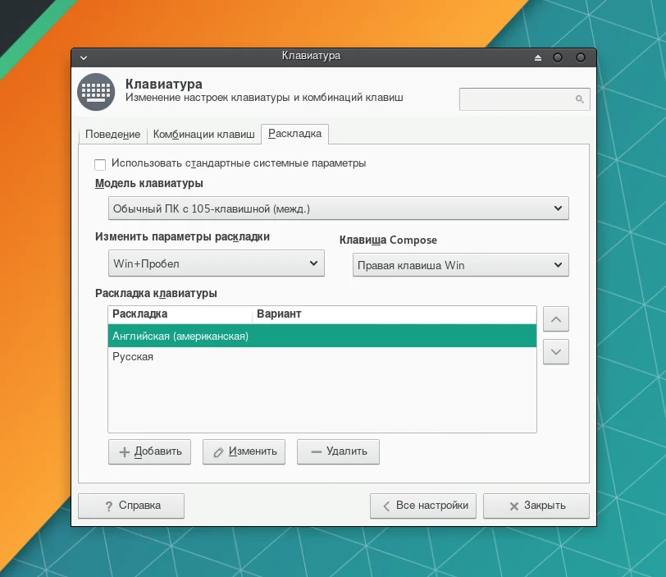Click the Вариант column header

point(395,314)
